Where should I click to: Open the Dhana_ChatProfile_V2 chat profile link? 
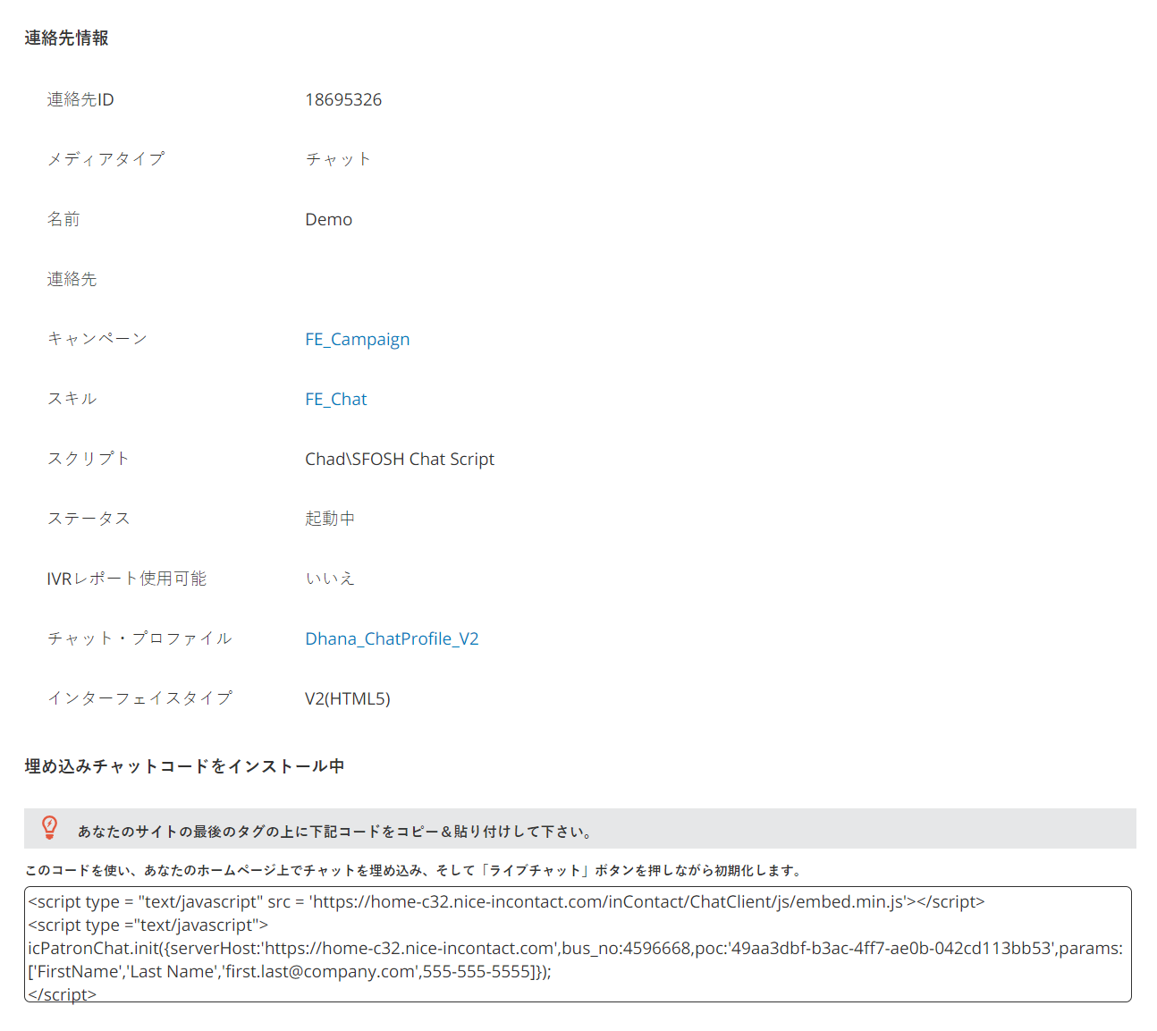[x=392, y=638]
